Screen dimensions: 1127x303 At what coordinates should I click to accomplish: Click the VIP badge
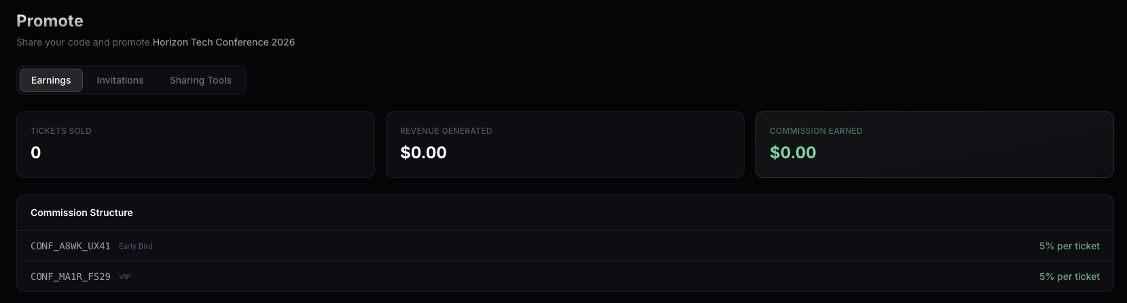125,277
